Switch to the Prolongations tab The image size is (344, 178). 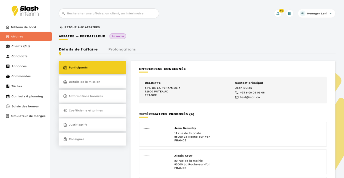(x=122, y=49)
